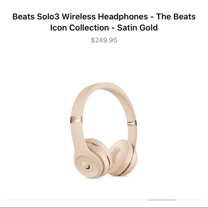Click the 'Satin Gold' text in the title
The width and height of the screenshot is (208, 208).
[137, 28]
